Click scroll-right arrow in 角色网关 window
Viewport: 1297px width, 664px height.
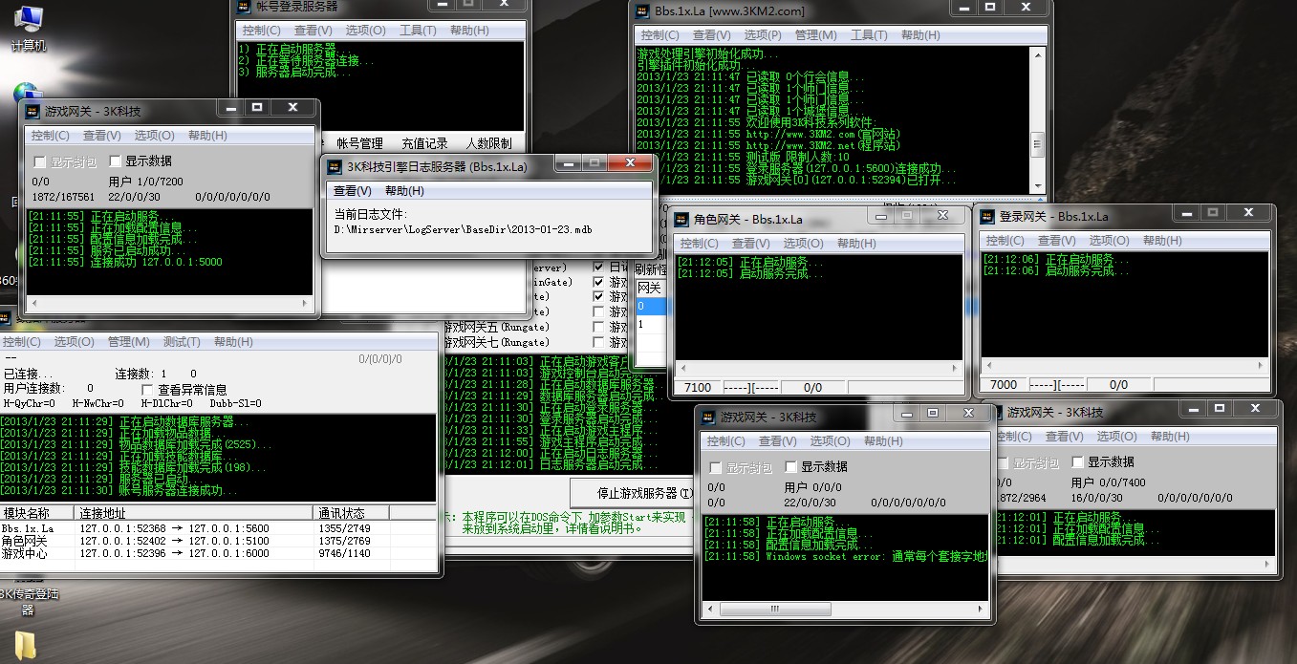(954, 367)
